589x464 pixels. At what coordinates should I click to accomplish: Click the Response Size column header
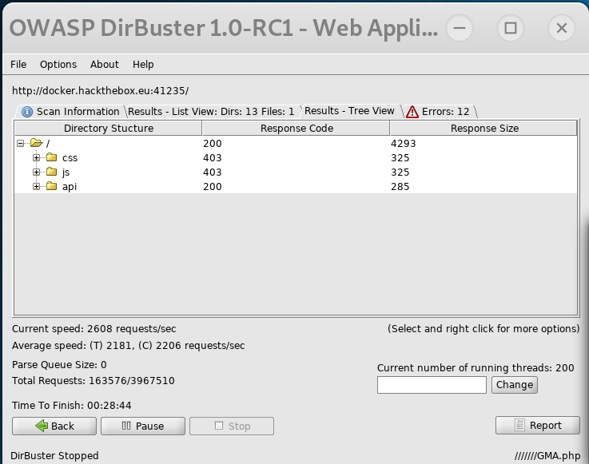click(484, 128)
